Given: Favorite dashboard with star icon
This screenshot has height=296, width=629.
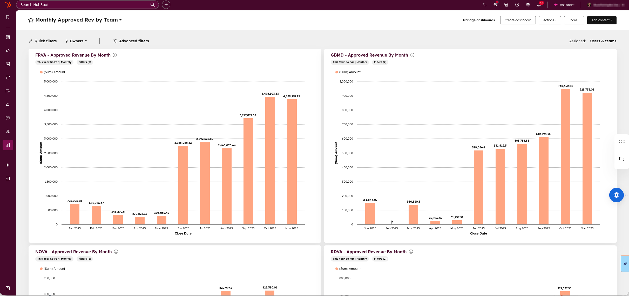Looking at the screenshot, I should [x=31, y=20].
